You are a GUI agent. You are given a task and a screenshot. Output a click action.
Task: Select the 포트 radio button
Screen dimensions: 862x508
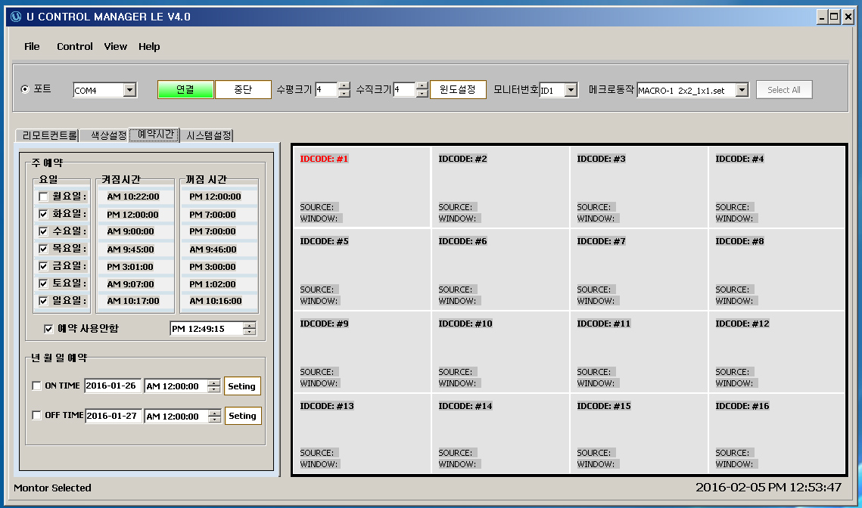25,89
